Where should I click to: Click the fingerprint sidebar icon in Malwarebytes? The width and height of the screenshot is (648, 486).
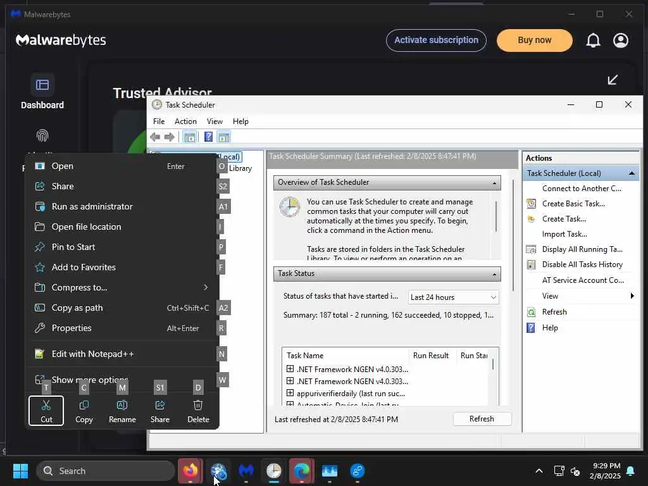[x=42, y=135]
